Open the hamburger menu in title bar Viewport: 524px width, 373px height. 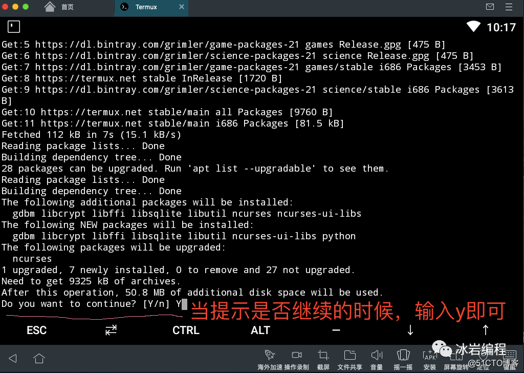click(x=509, y=7)
